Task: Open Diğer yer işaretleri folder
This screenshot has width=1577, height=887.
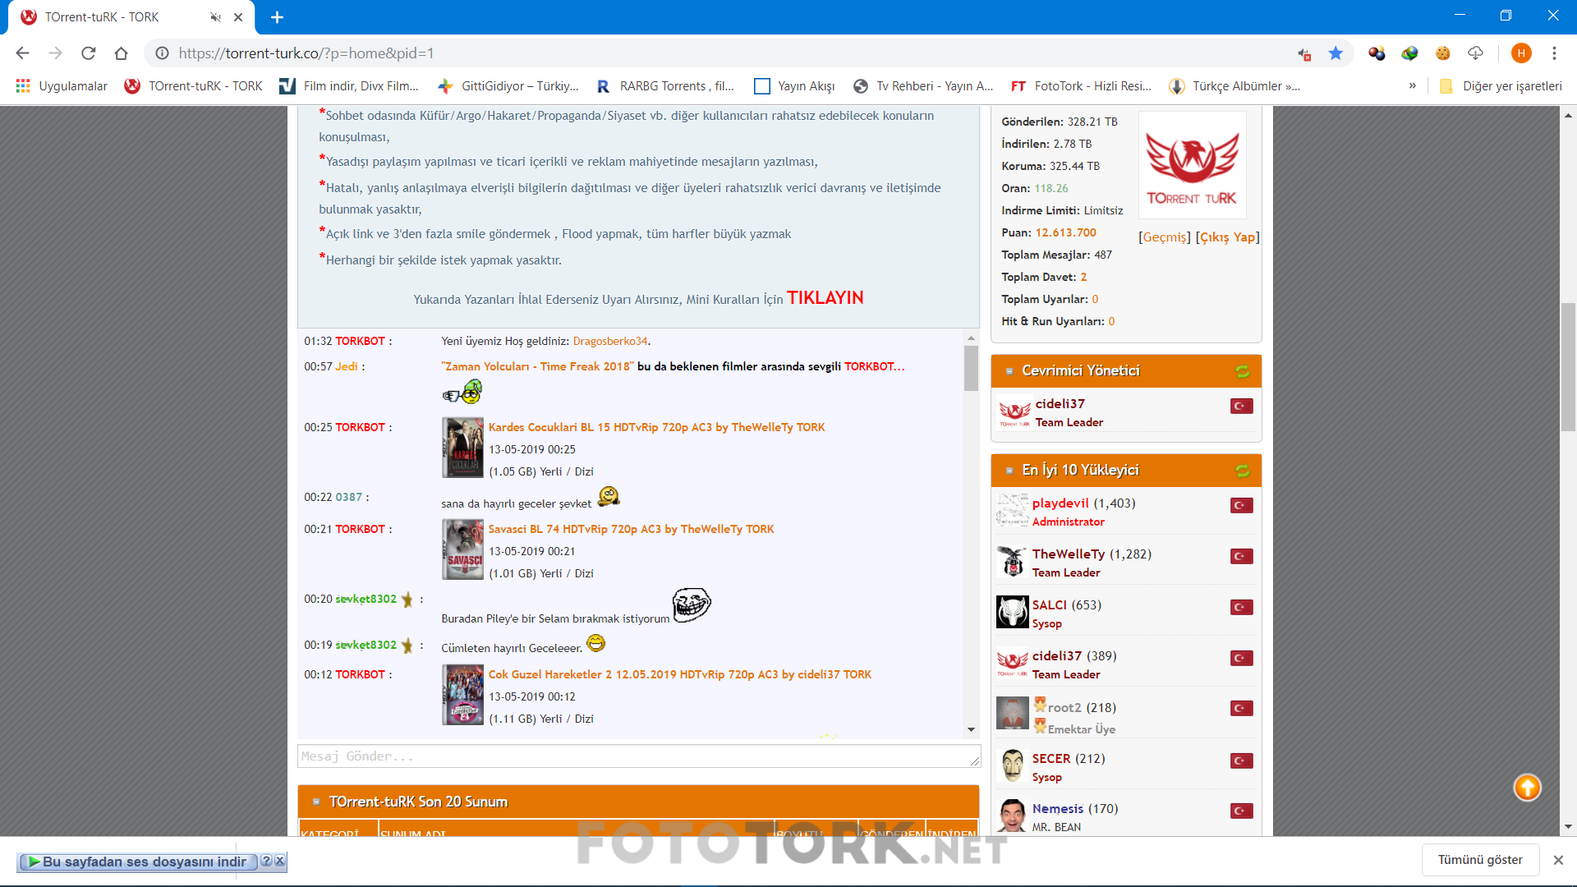Action: [1501, 86]
